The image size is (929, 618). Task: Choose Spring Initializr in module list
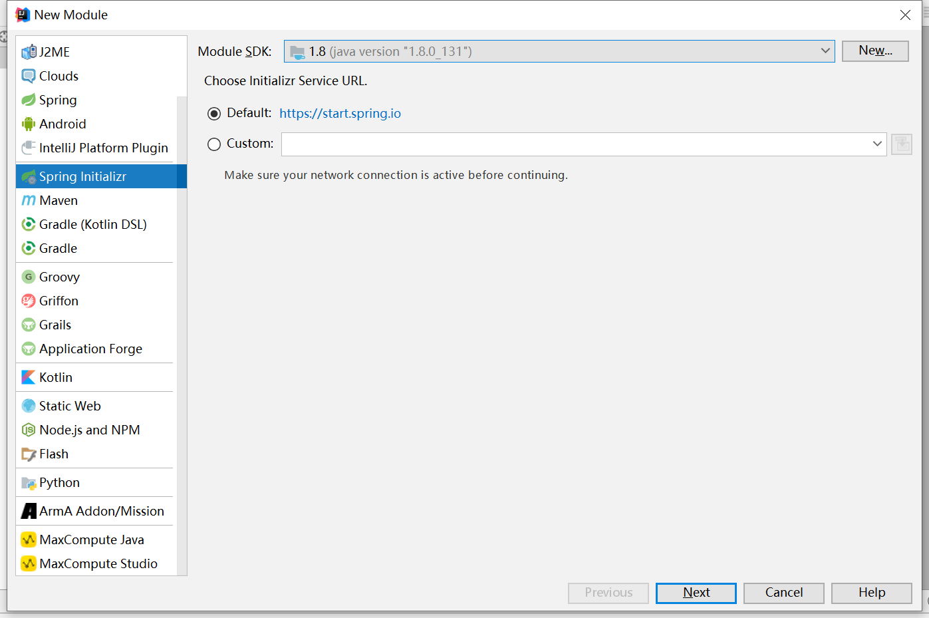101,176
